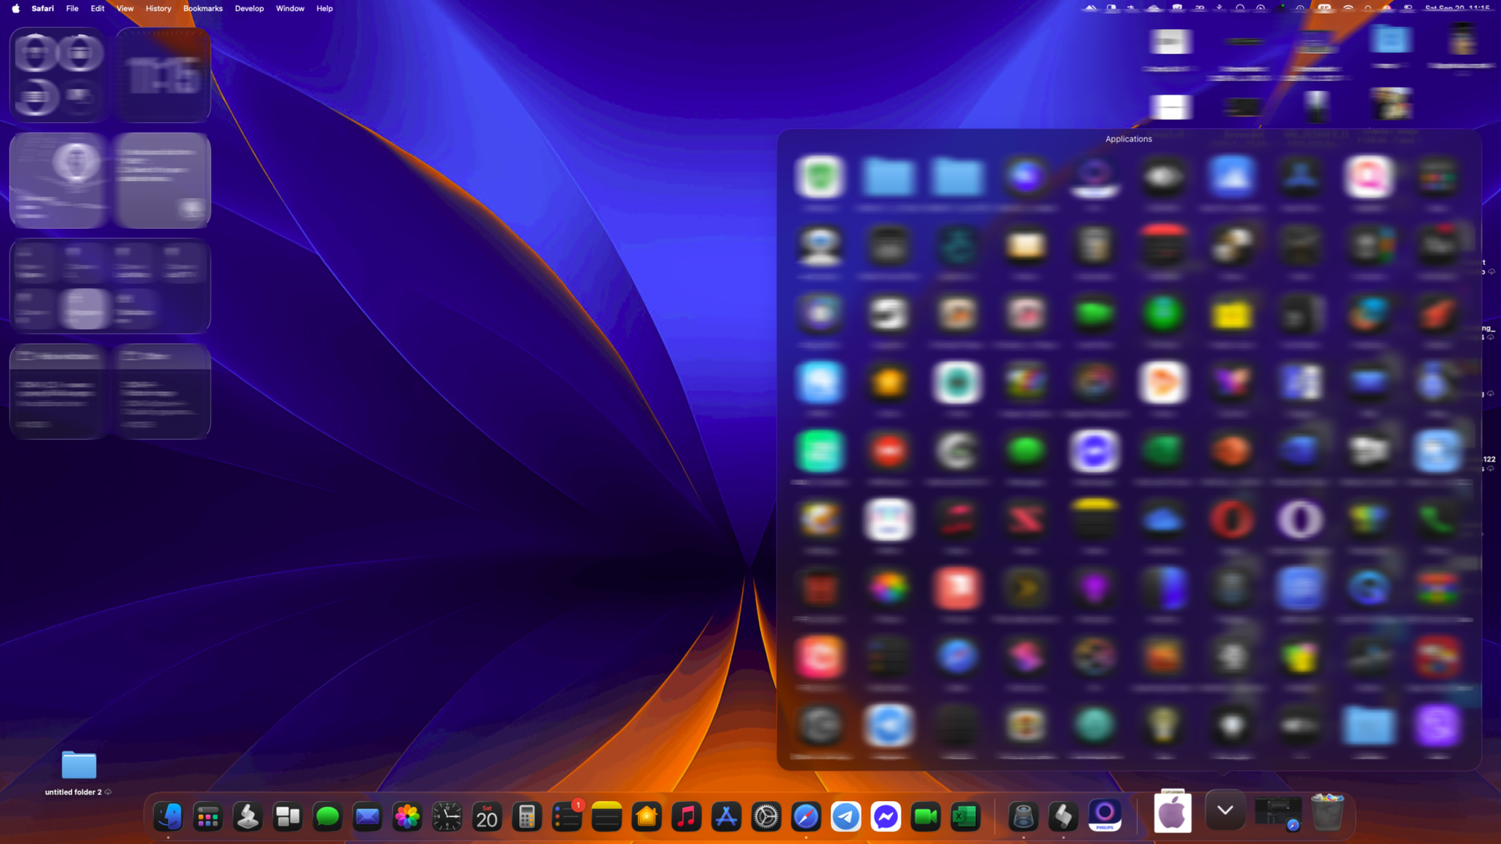The height and width of the screenshot is (844, 1501).
Task: Open the Apple menu
Action: 16,8
